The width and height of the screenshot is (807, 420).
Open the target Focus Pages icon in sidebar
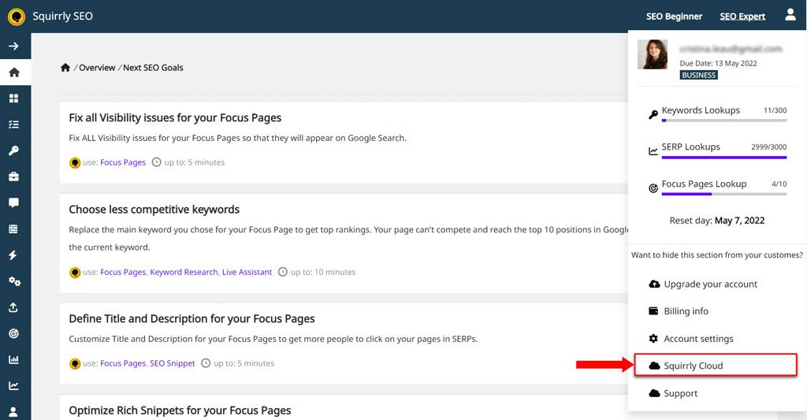14,333
